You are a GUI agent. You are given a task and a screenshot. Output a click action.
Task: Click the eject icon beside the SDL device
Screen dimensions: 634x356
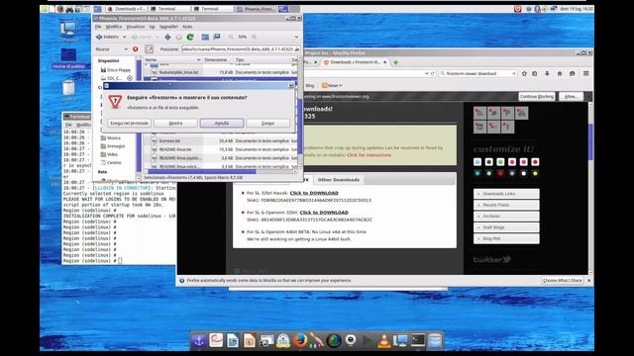click(x=130, y=78)
